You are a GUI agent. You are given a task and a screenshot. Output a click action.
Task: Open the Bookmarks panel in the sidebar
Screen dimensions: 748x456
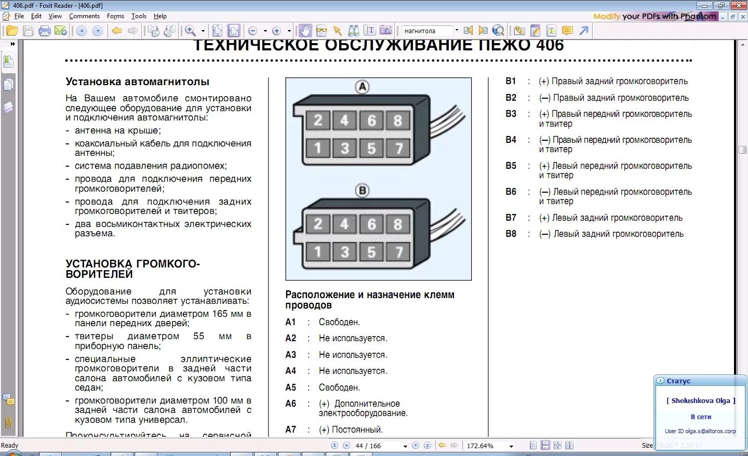click(8, 61)
